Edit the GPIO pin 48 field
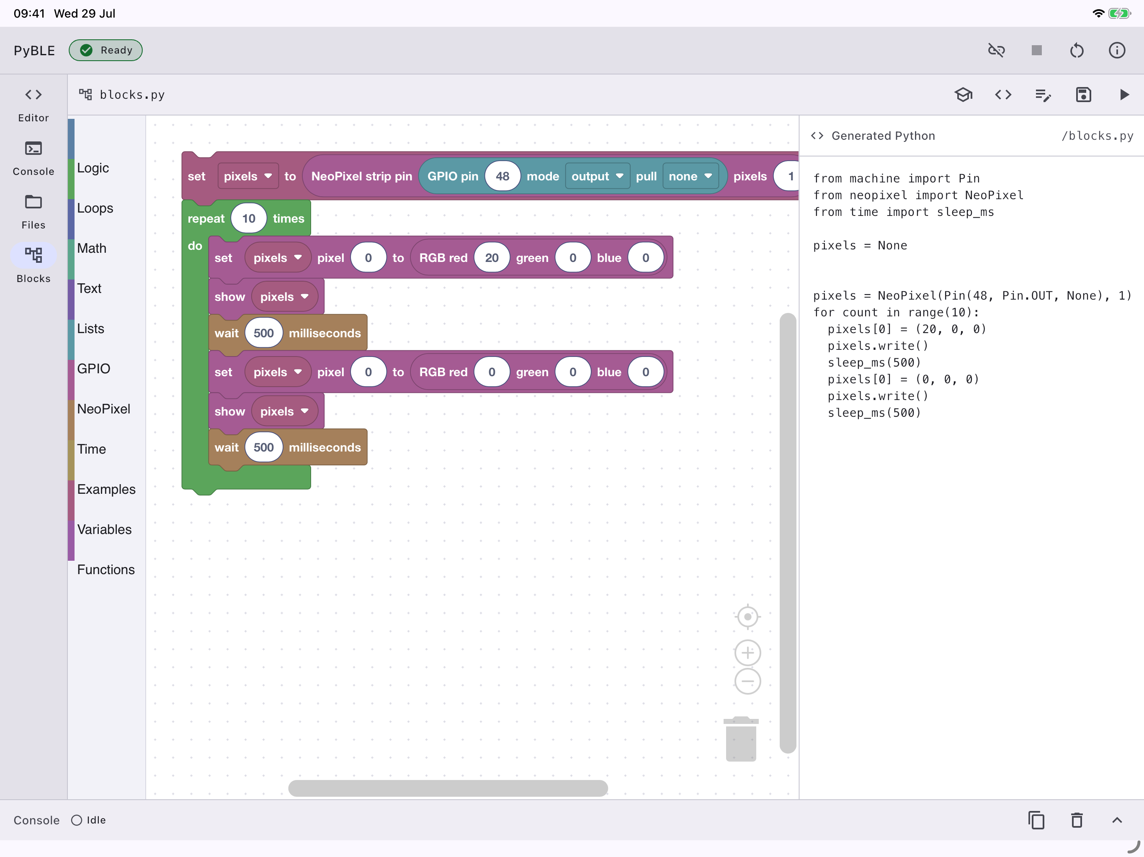Screen dimensions: 1144x857 502,176
